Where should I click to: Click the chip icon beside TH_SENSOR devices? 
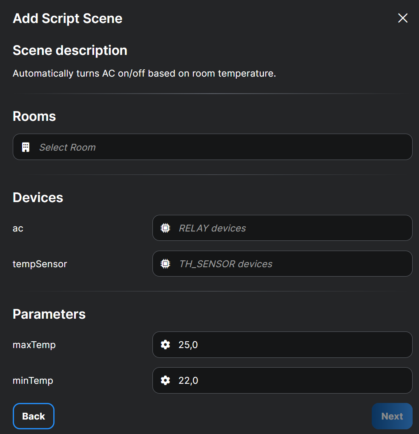165,264
